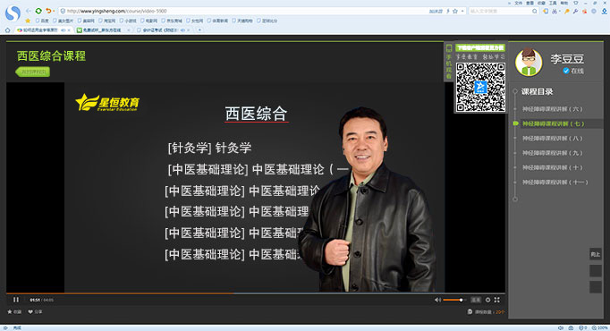Click the round blue extension icon in toolbar
The width and height of the screenshot is (610, 331).
(x=594, y=12)
